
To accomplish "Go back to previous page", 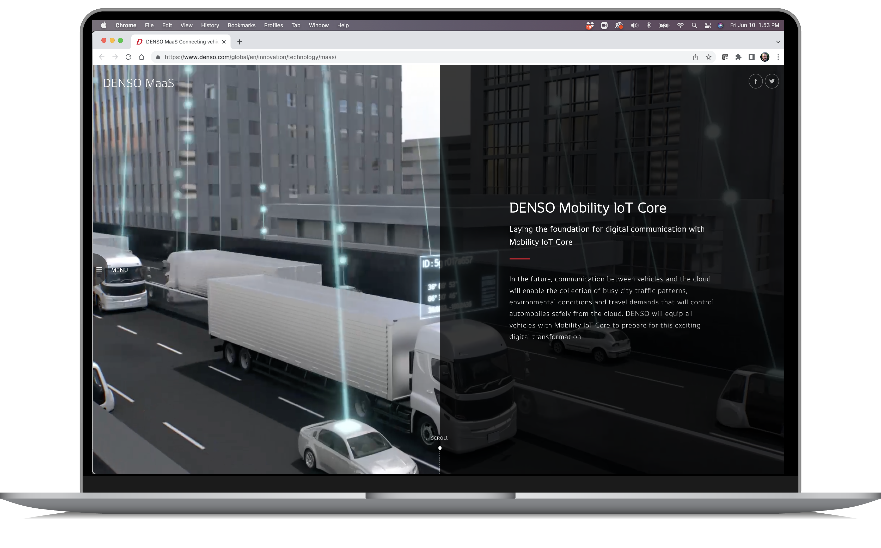I will coord(102,57).
